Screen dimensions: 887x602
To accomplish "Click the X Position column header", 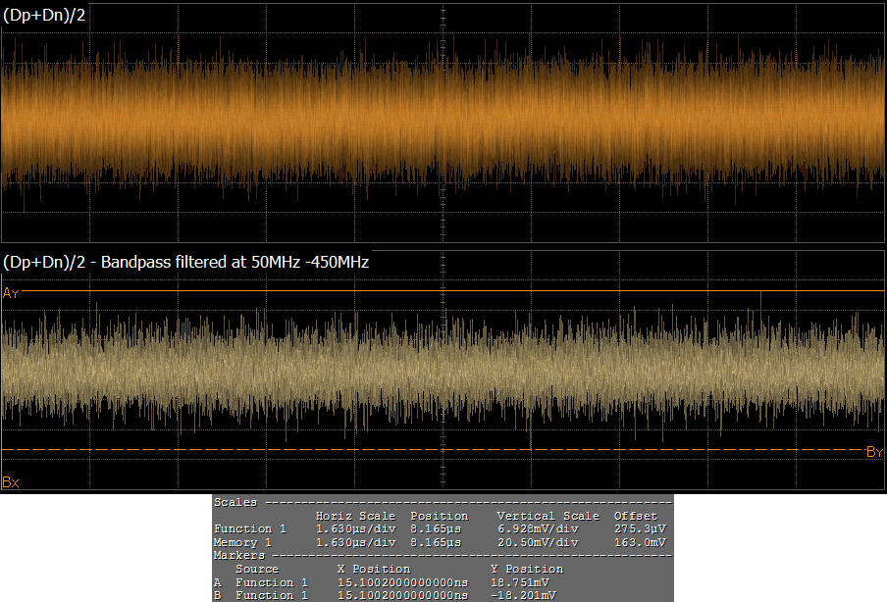I will pyautogui.click(x=373, y=569).
